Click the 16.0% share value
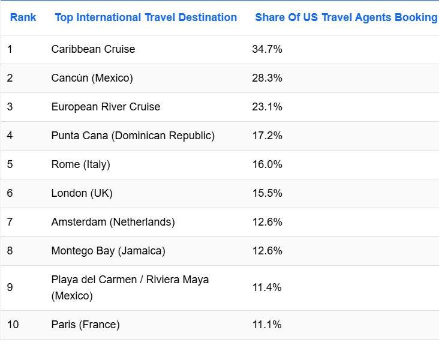The width and height of the screenshot is (439, 345). click(267, 164)
